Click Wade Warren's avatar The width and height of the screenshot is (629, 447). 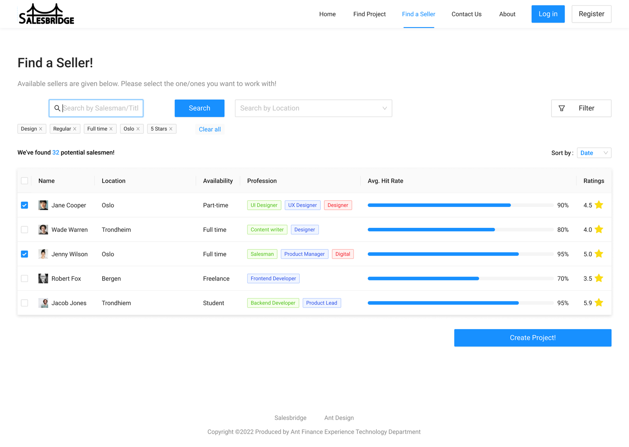click(x=43, y=229)
